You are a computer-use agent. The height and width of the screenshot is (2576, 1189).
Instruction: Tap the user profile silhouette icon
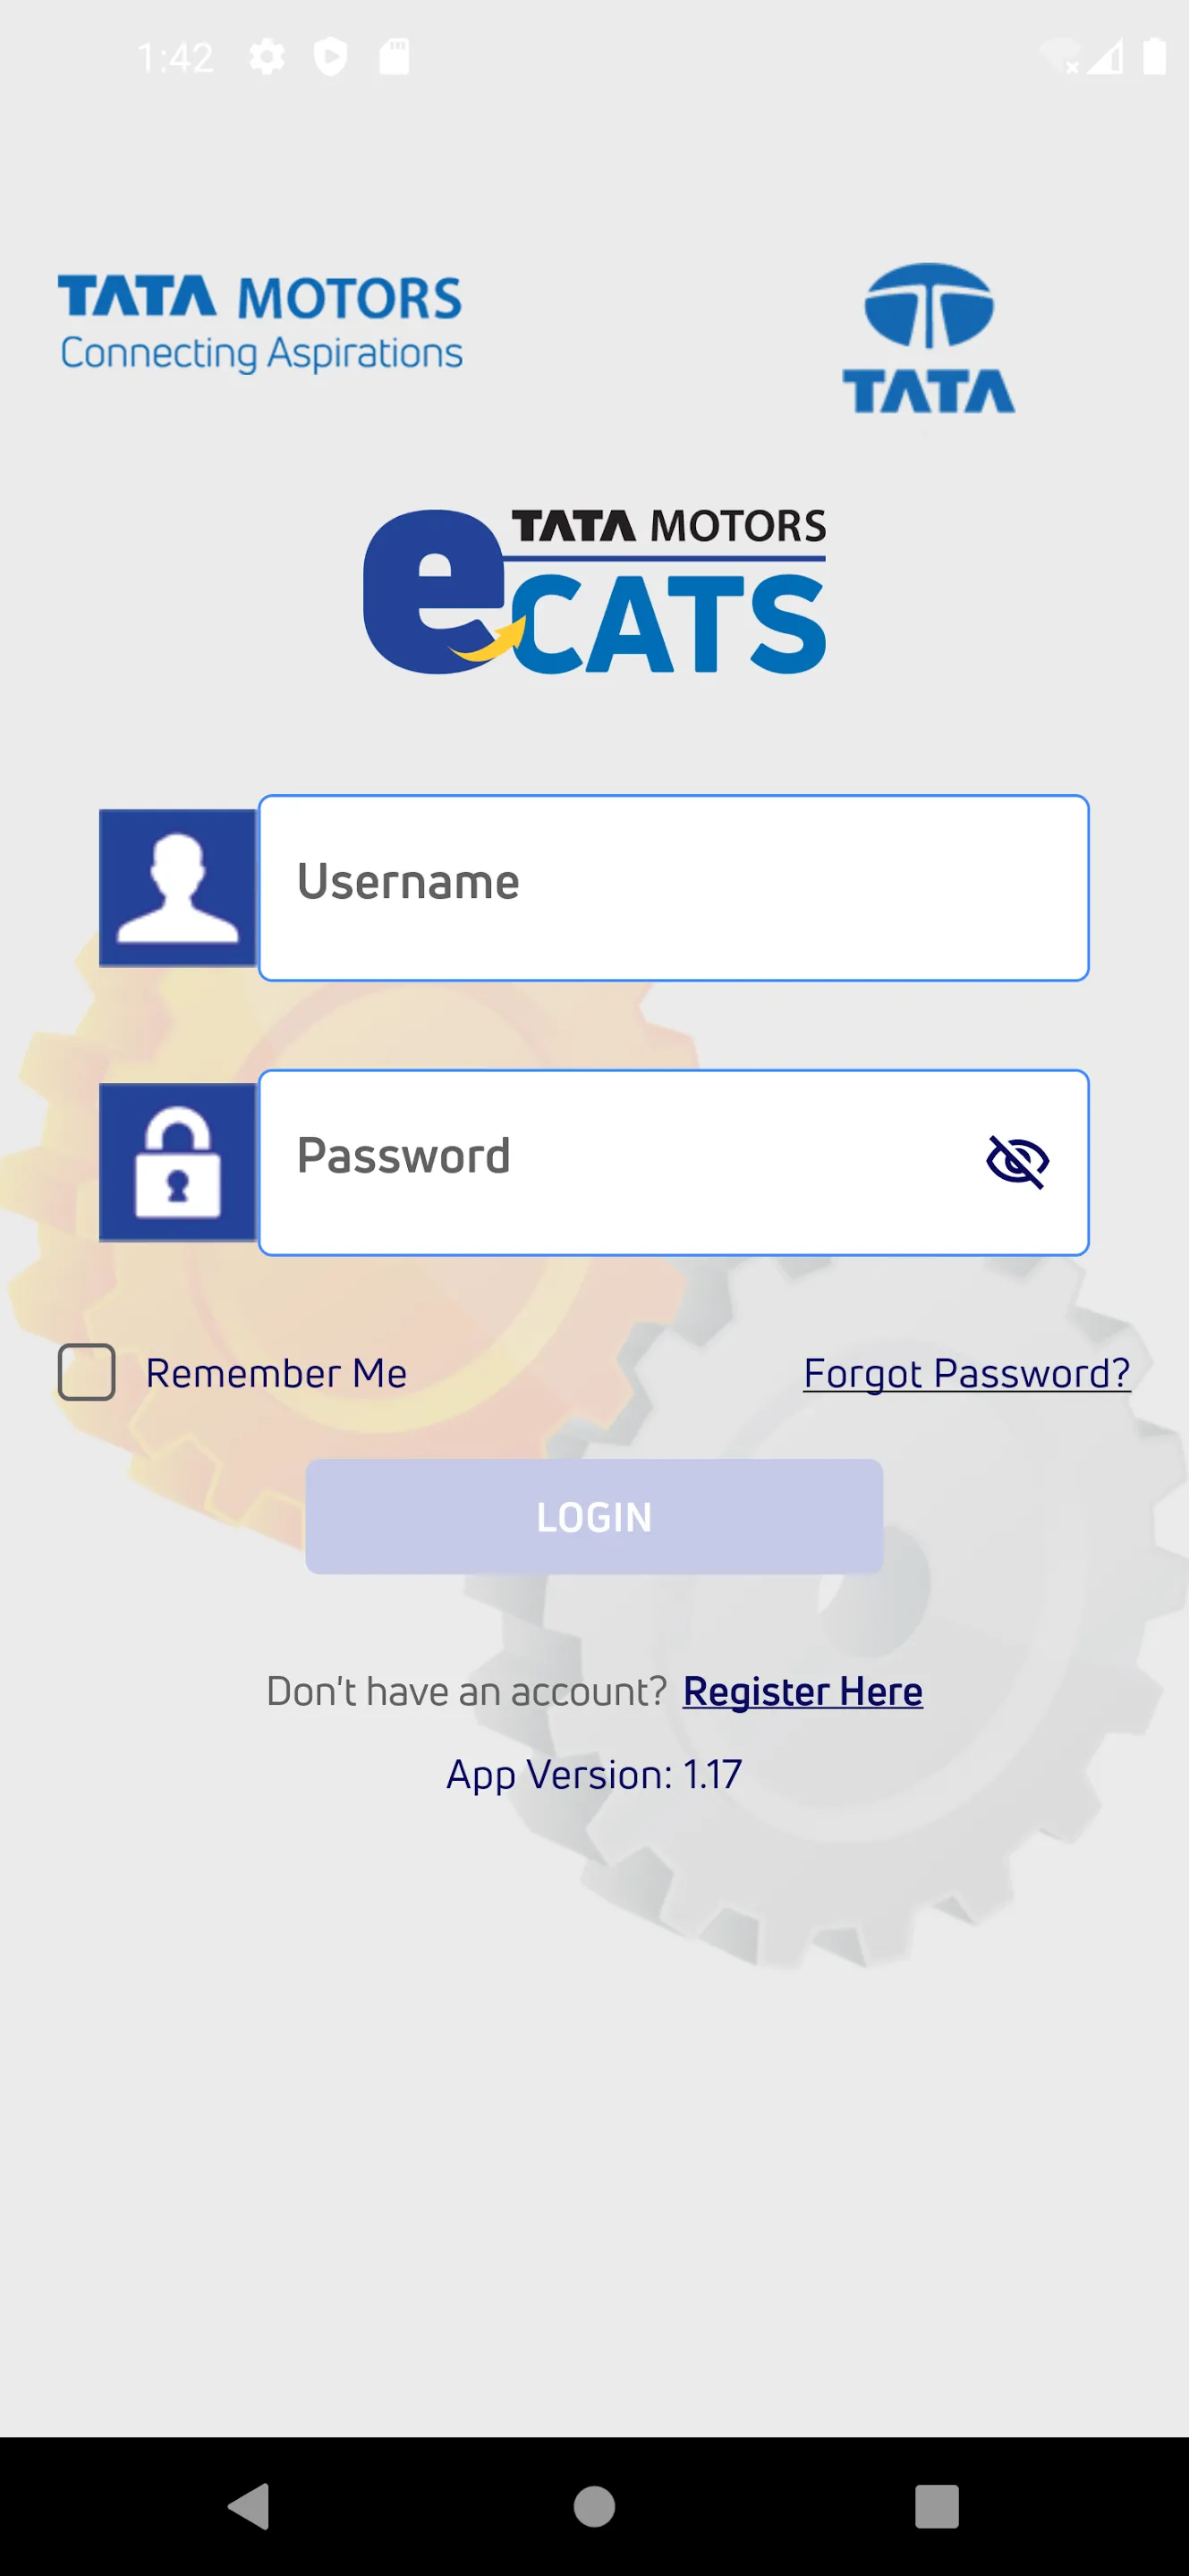click(178, 888)
